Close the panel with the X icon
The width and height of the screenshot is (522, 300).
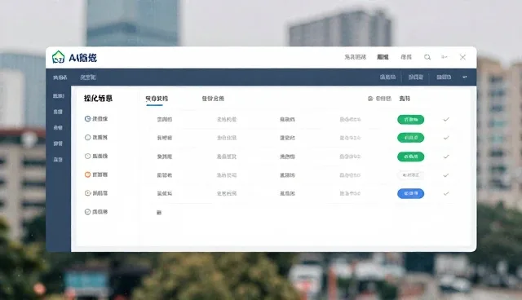pos(462,57)
